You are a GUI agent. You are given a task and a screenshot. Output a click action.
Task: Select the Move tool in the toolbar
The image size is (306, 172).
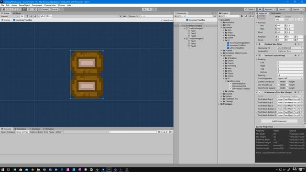9,9
